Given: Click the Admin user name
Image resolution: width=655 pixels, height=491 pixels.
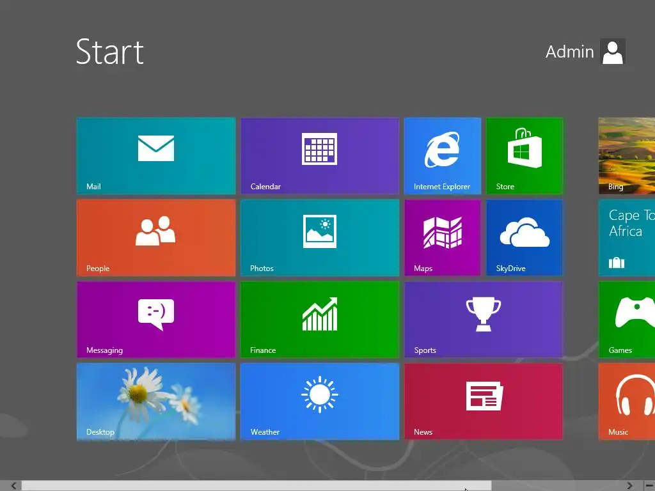Looking at the screenshot, I should 570,52.
